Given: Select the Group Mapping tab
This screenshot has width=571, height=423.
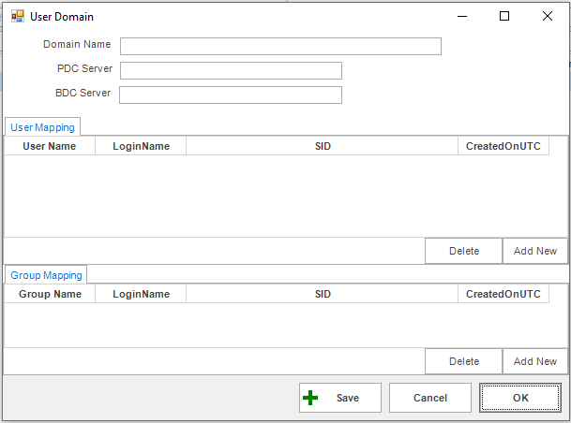Looking at the screenshot, I should coord(47,275).
